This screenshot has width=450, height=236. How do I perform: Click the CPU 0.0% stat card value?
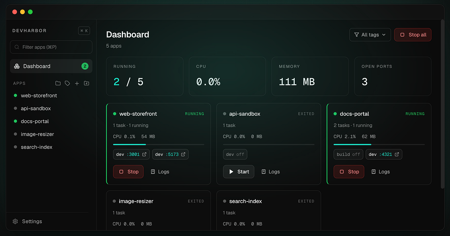tap(208, 82)
